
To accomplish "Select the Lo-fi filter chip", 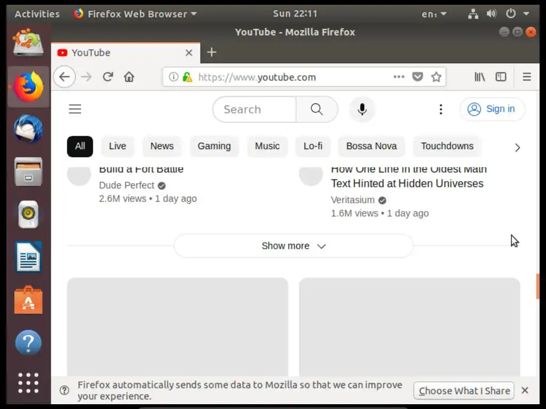I will (312, 146).
